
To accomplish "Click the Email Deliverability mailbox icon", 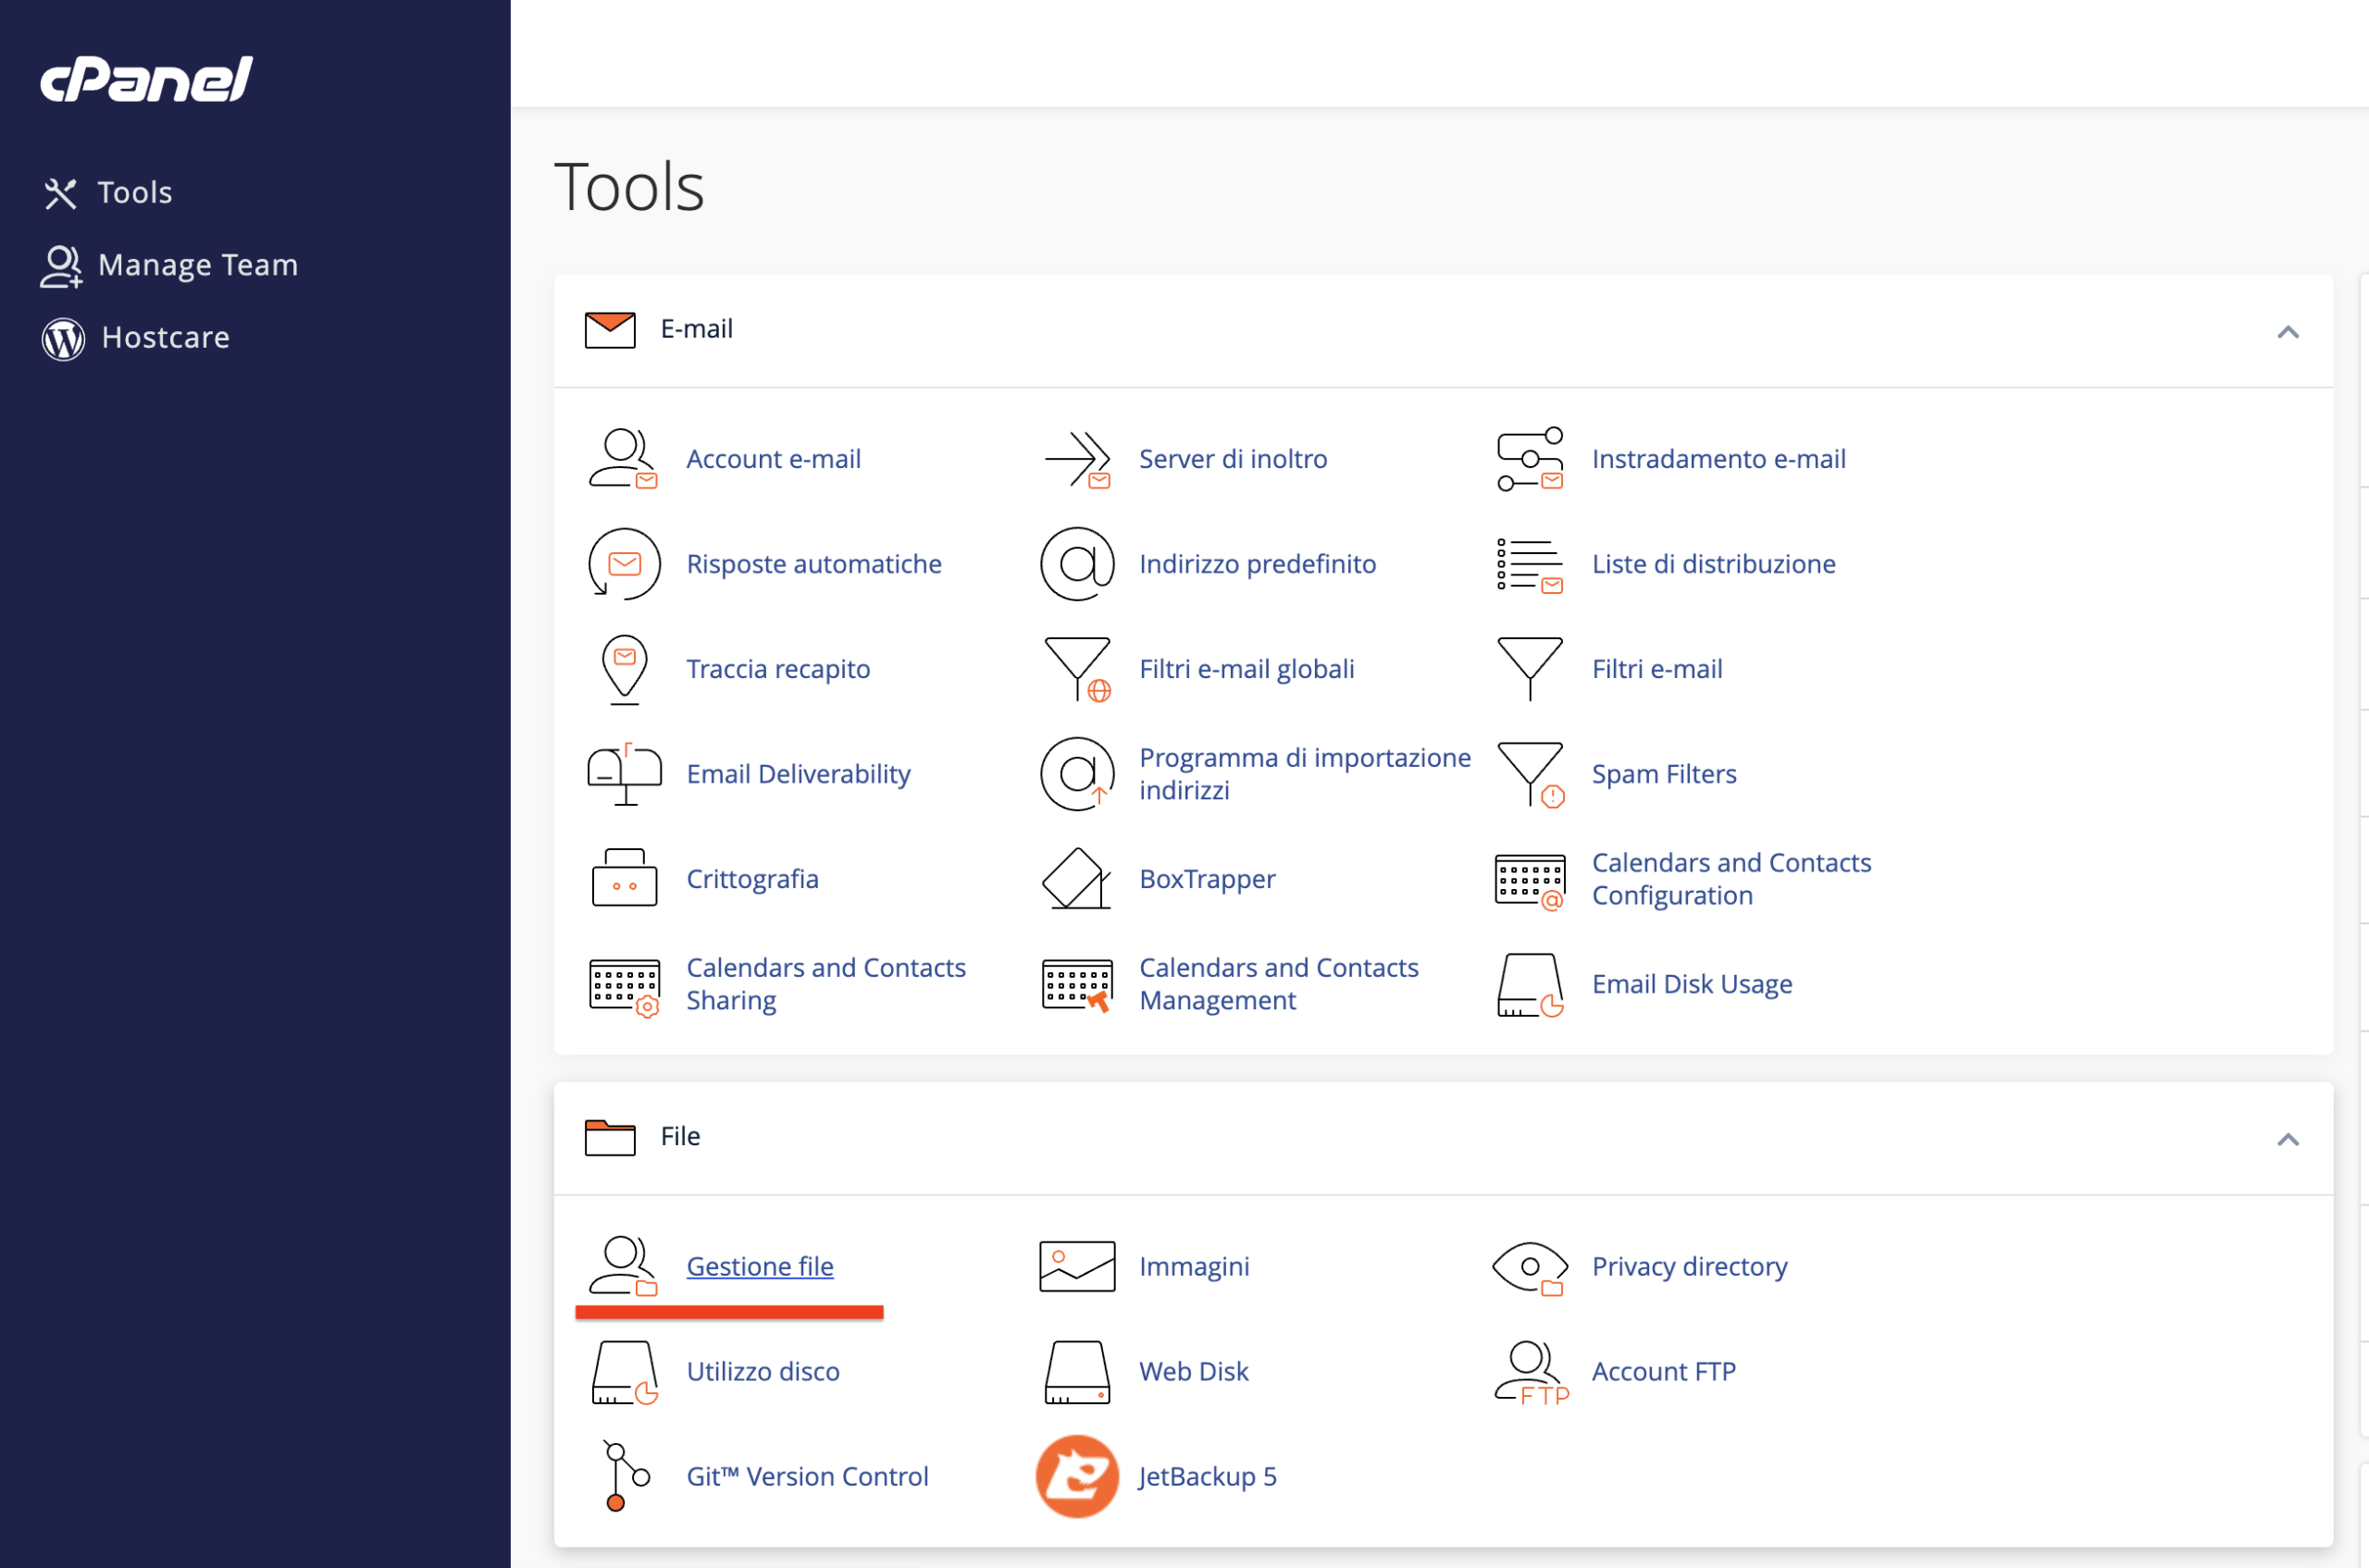I will click(x=625, y=774).
